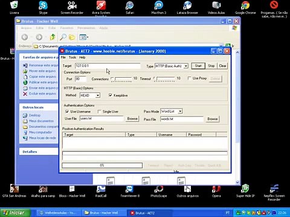Open the Google Chrome desktop icon
The height and width of the screenshot is (217, 290).
[x=245, y=8]
